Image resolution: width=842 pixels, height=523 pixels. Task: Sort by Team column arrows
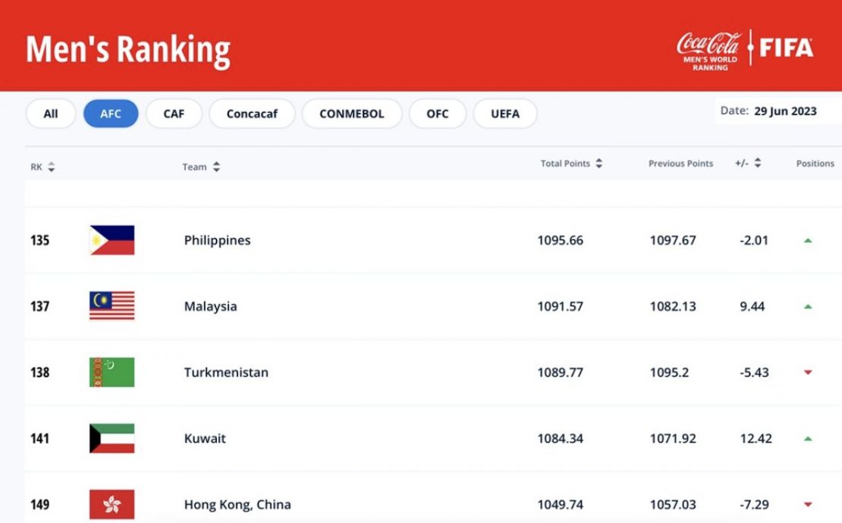(216, 167)
